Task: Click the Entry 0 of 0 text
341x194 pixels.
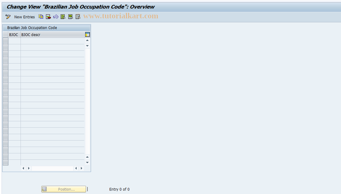Action: point(119,189)
